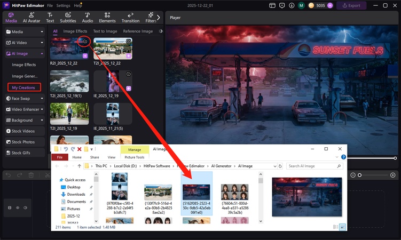This screenshot has width=401, height=240.
Task: Switch to the Text to Image tab
Action: [105, 31]
